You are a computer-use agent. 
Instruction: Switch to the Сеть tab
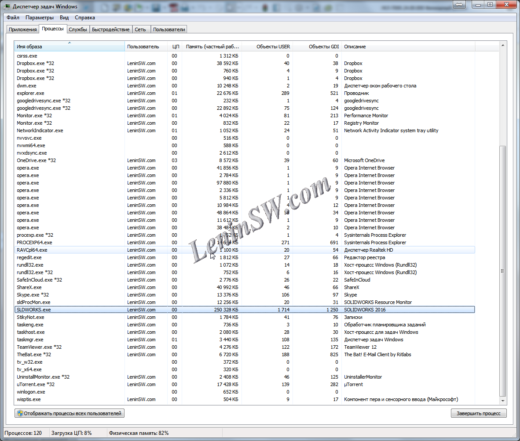[x=141, y=29]
